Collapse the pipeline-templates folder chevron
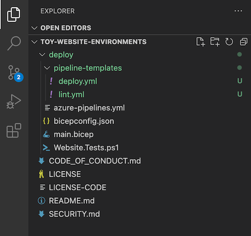The image size is (251, 236). point(47,68)
